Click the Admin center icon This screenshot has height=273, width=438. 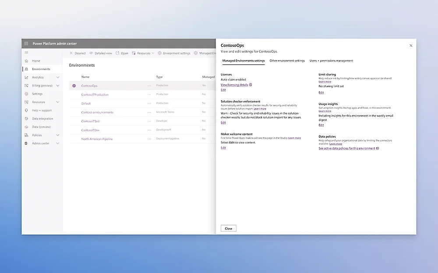coord(27,143)
